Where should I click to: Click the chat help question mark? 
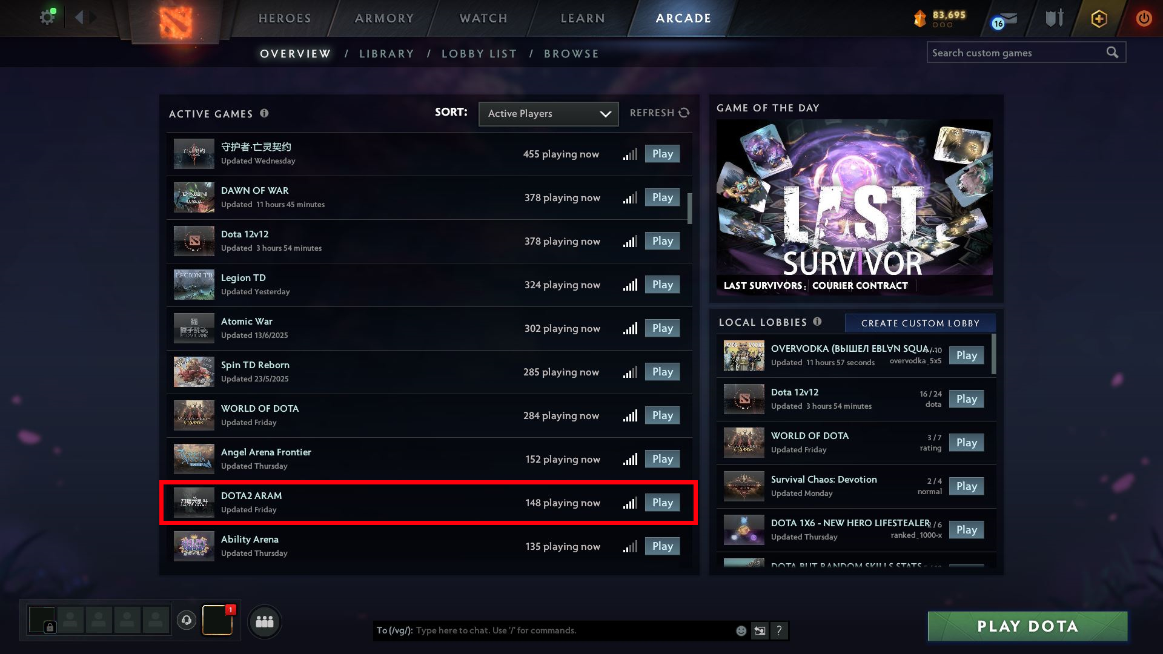pos(779,630)
